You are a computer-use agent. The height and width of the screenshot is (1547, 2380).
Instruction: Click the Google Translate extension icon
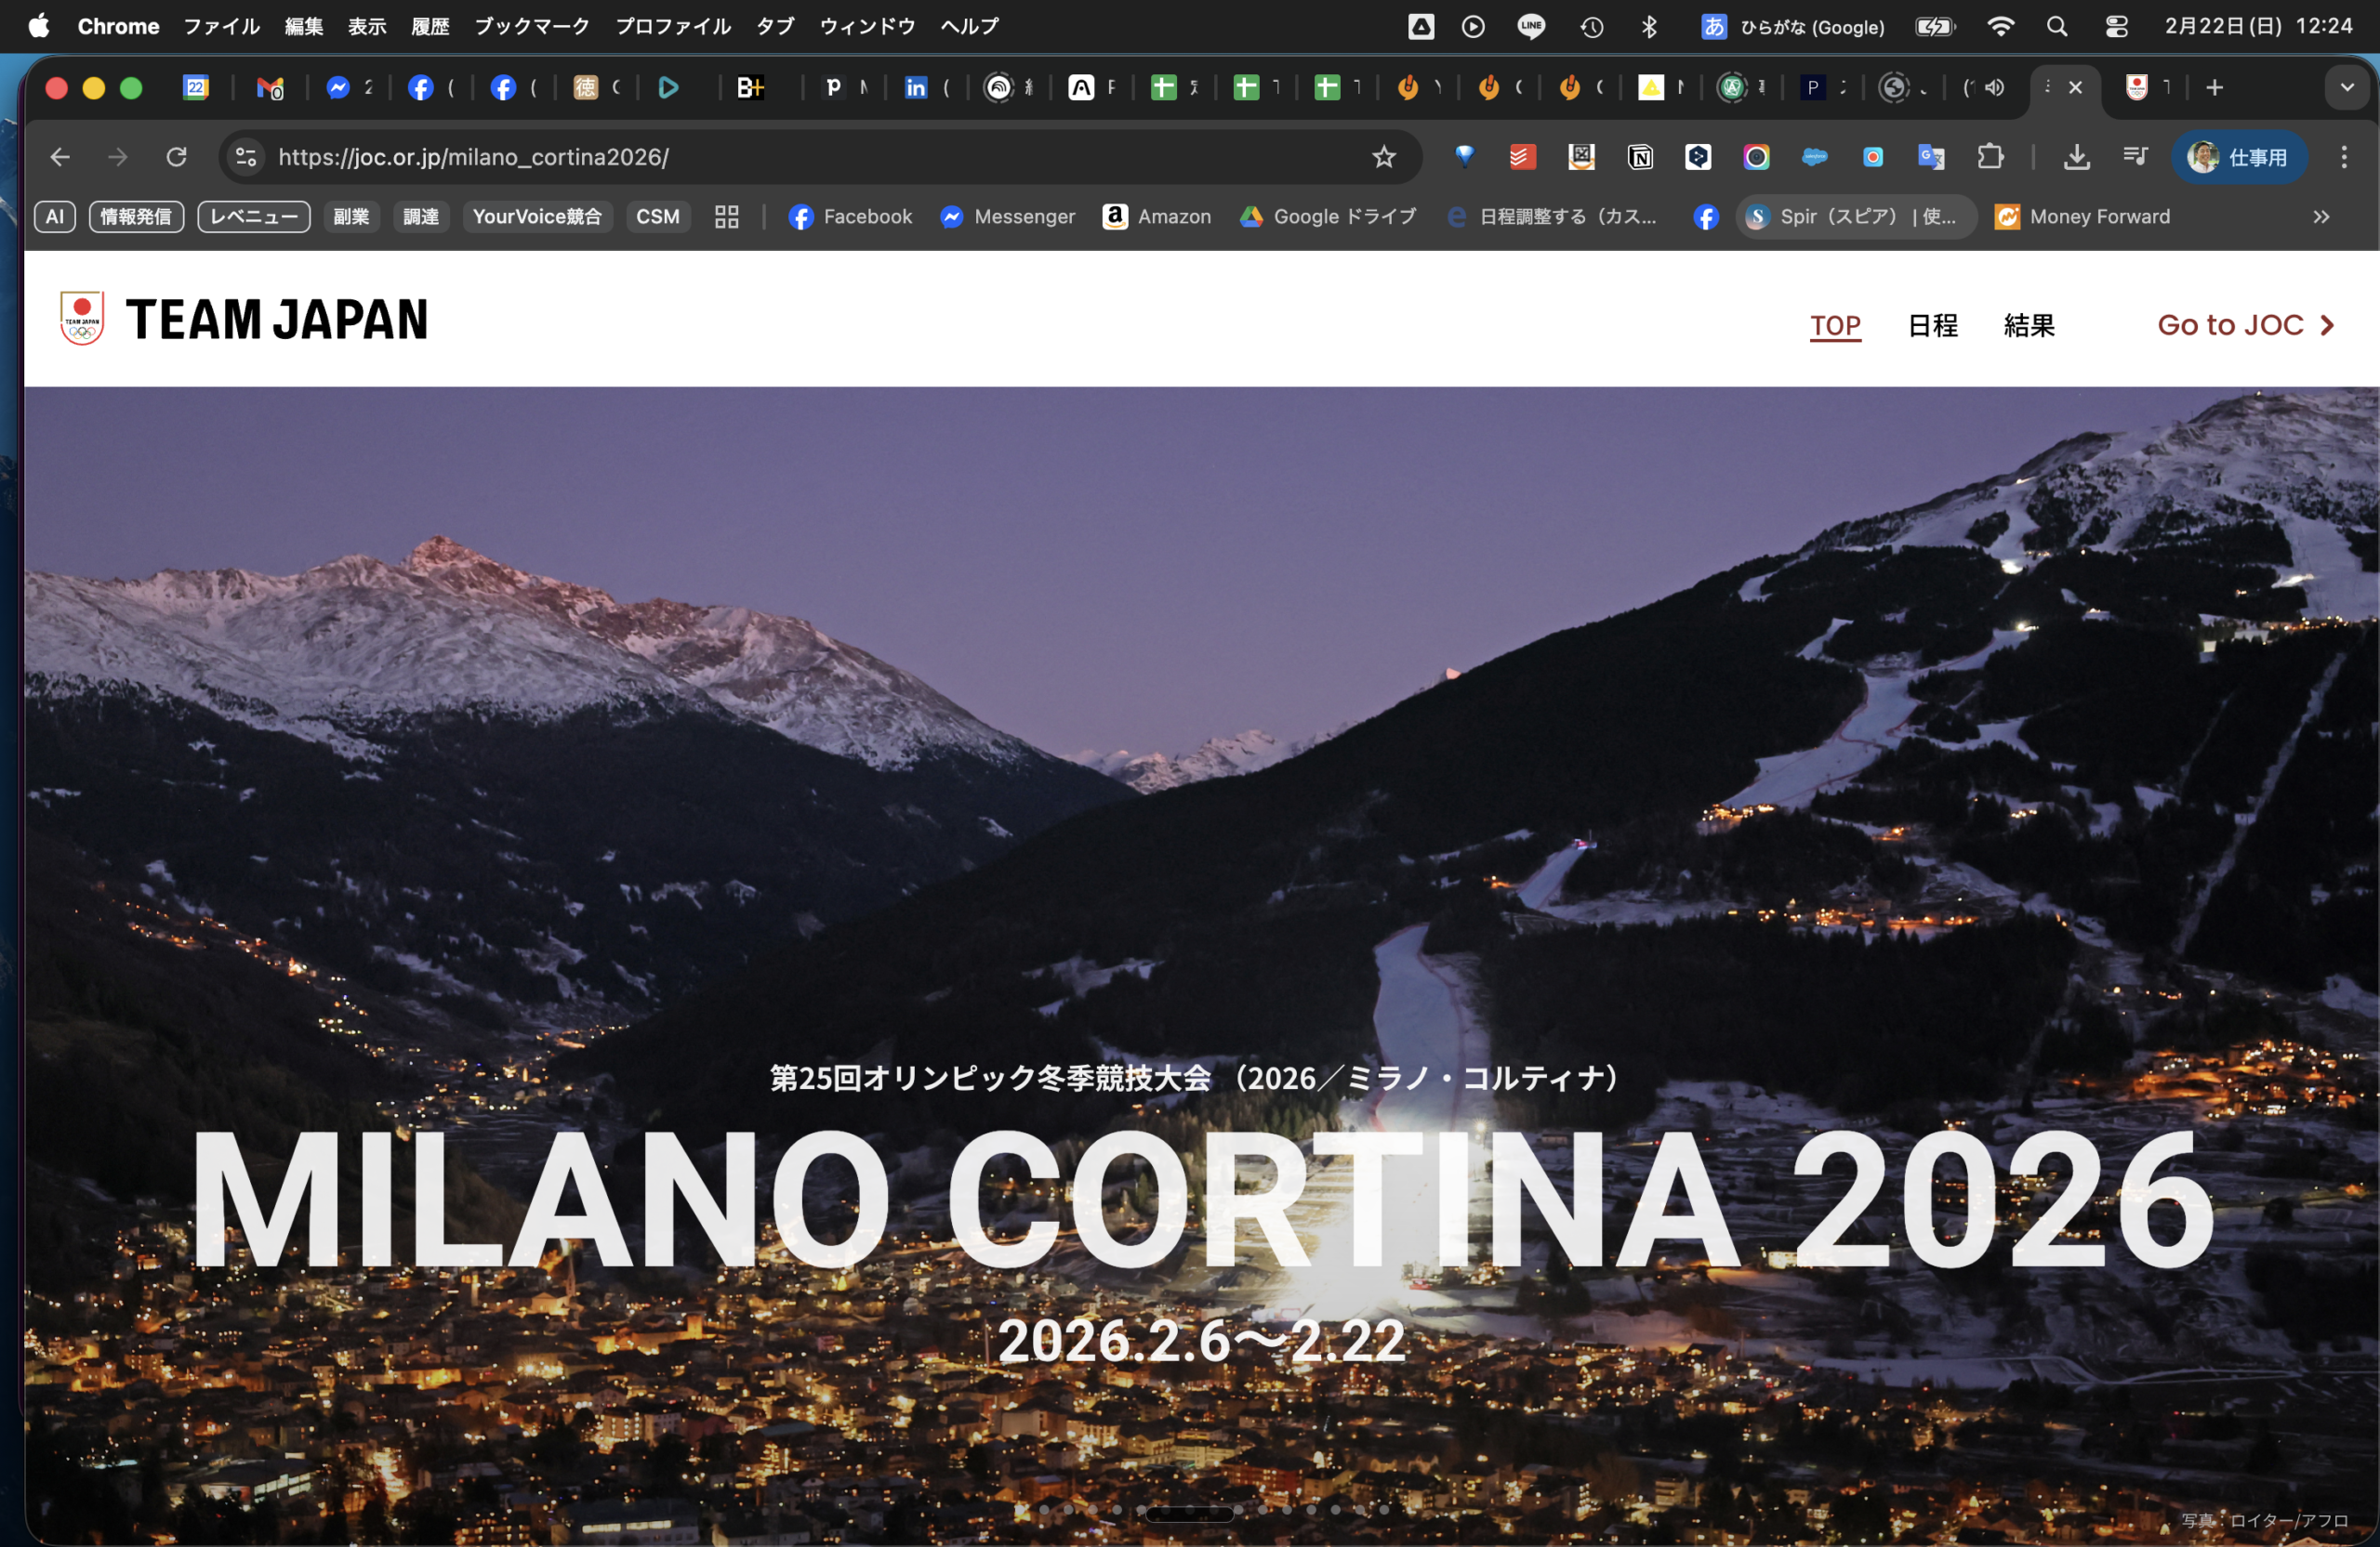[1930, 157]
